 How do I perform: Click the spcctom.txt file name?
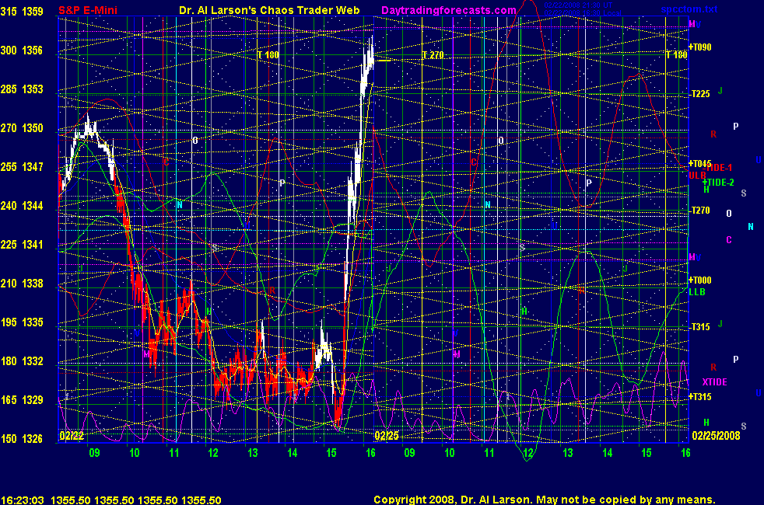pyautogui.click(x=689, y=9)
